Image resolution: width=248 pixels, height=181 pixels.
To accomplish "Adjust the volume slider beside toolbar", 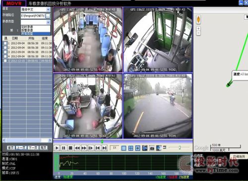I will [180, 147].
